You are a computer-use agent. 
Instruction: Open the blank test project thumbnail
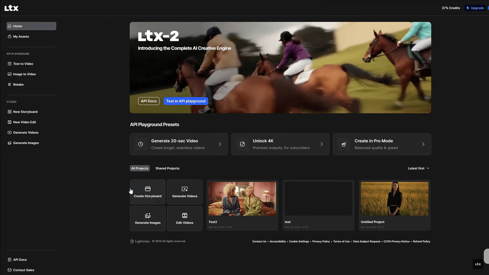318,199
